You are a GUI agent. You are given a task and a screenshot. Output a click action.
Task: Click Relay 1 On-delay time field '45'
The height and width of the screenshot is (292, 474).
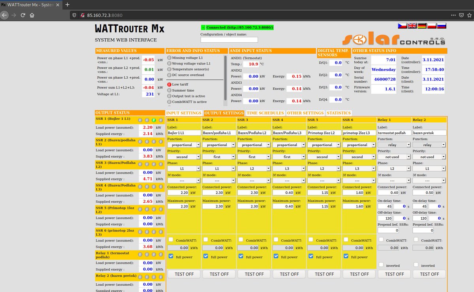click(385, 206)
